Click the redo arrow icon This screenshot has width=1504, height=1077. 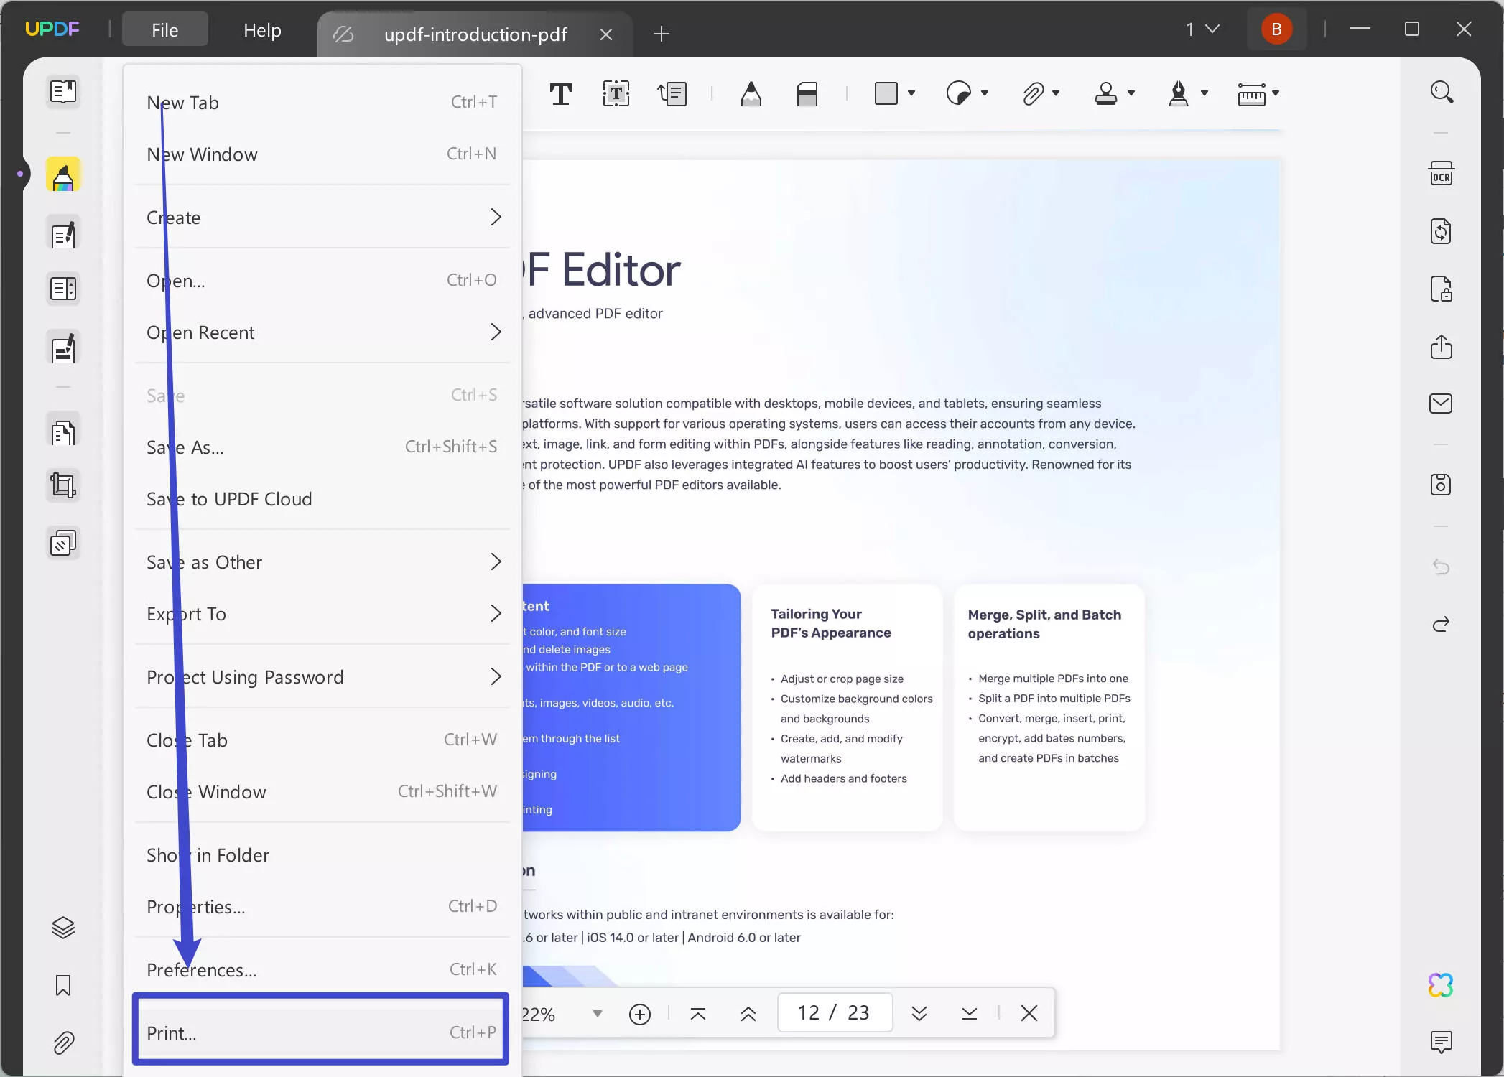pyautogui.click(x=1441, y=624)
